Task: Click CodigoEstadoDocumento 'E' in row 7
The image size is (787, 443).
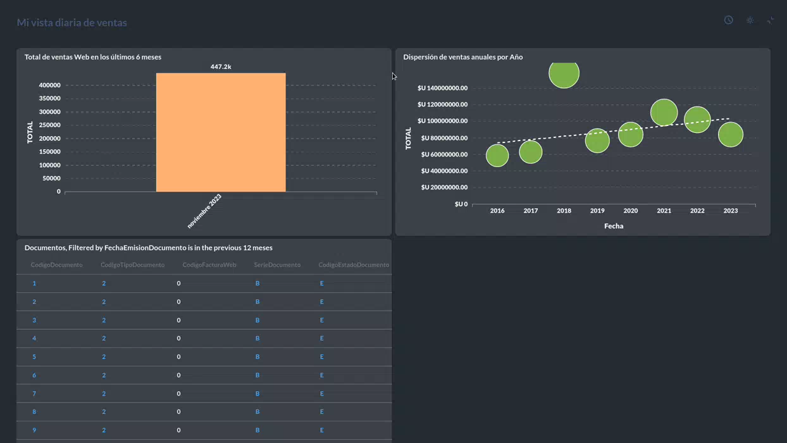Action: coord(321,393)
